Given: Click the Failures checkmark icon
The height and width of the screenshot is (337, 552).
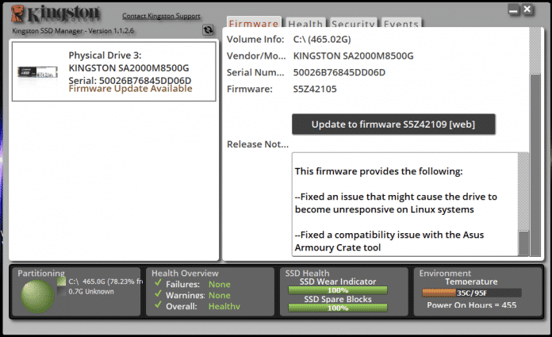Looking at the screenshot, I should 158,283.
